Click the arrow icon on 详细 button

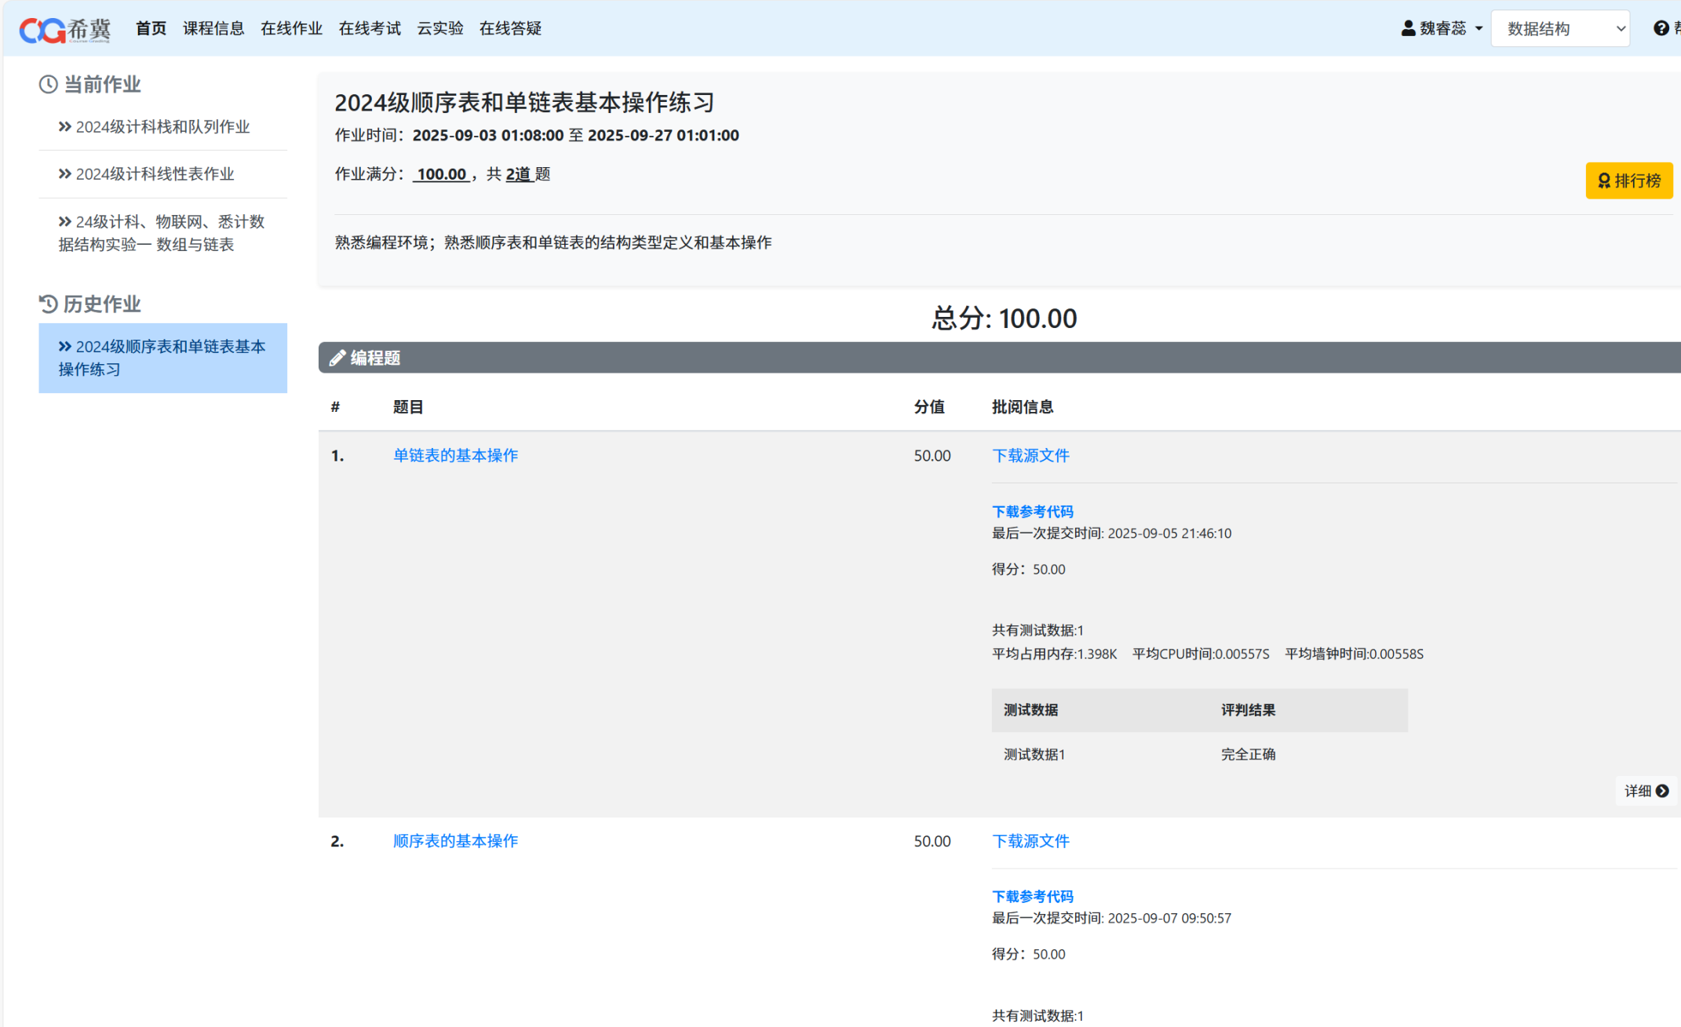click(x=1662, y=791)
